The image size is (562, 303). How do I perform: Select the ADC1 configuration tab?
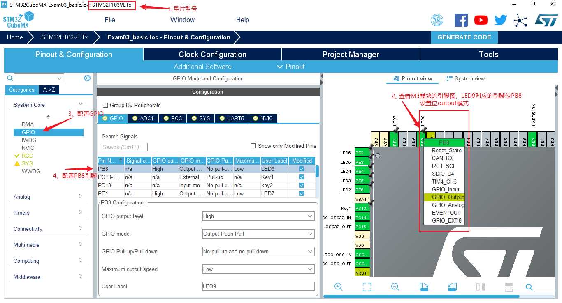click(143, 118)
